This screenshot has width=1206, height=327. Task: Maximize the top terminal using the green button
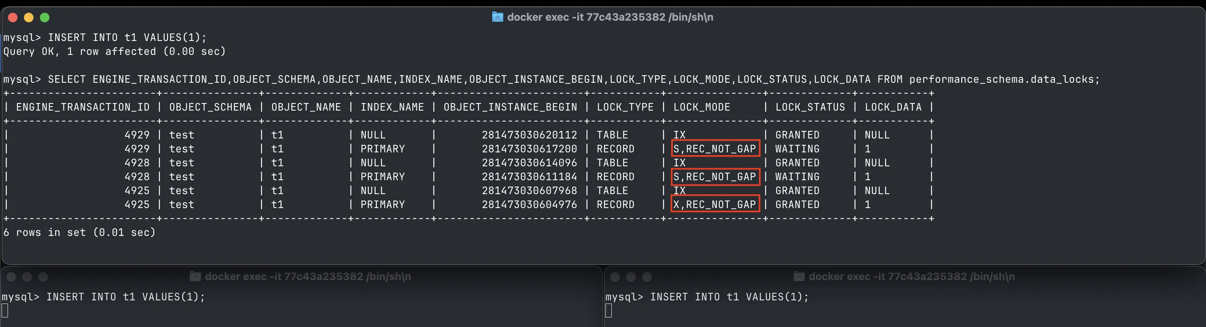pos(45,18)
